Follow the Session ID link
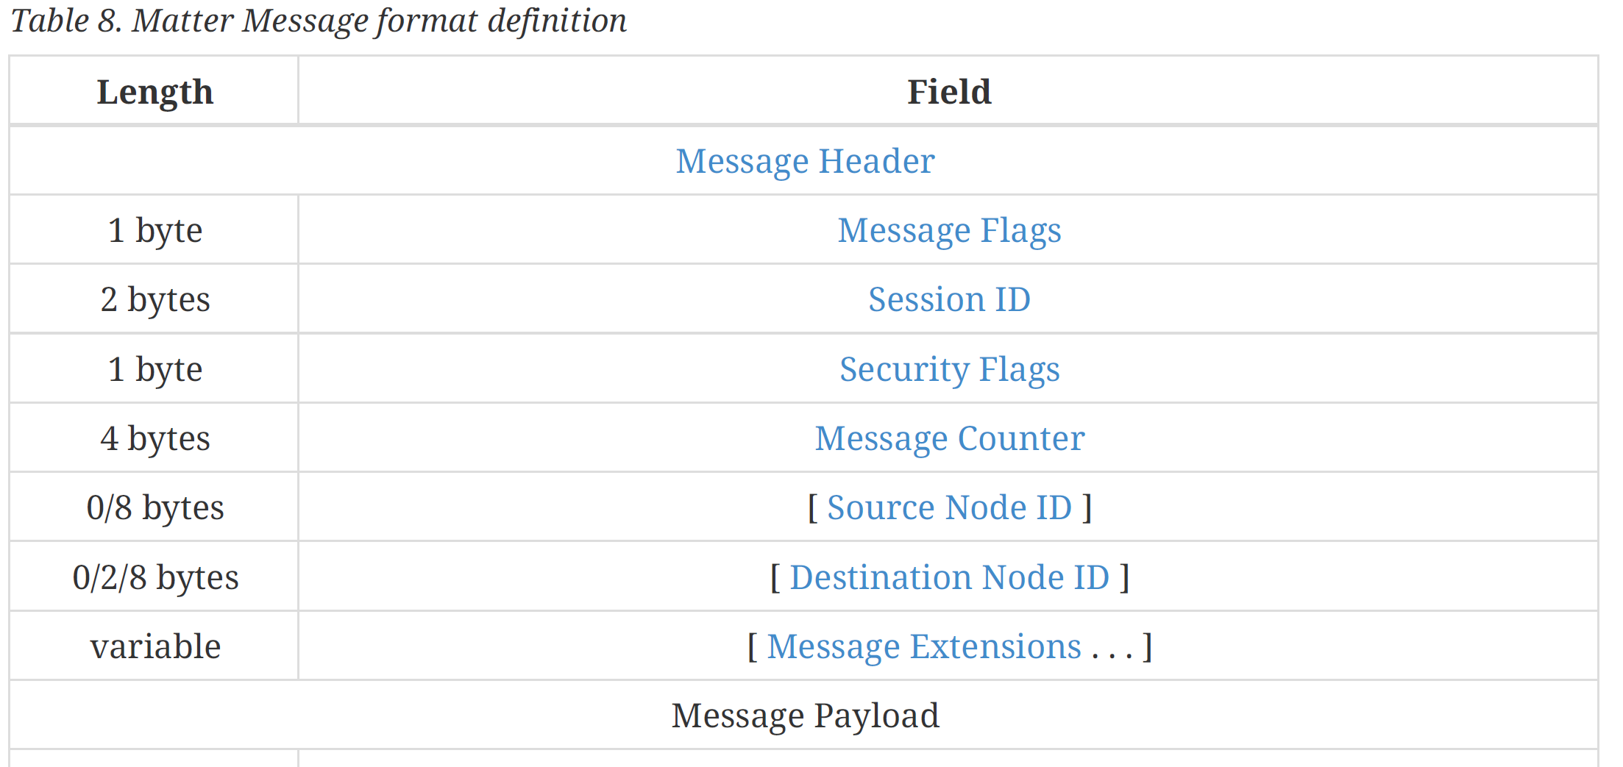 [x=949, y=299]
